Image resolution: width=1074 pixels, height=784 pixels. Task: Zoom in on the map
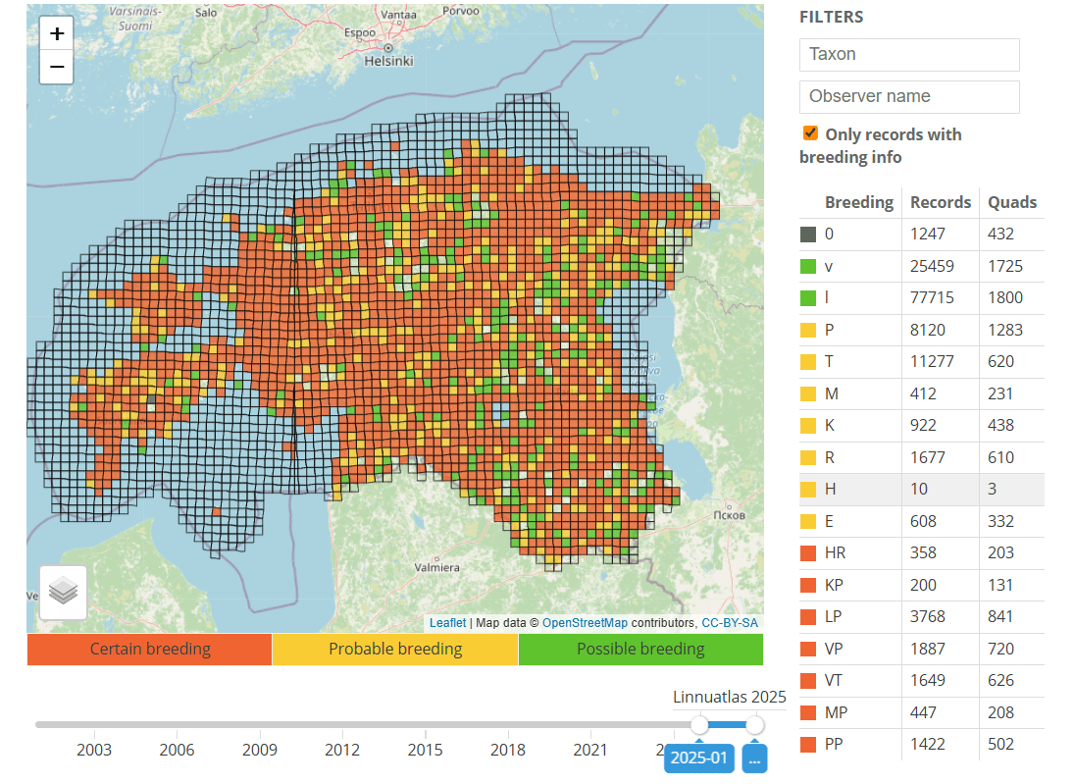pyautogui.click(x=57, y=33)
